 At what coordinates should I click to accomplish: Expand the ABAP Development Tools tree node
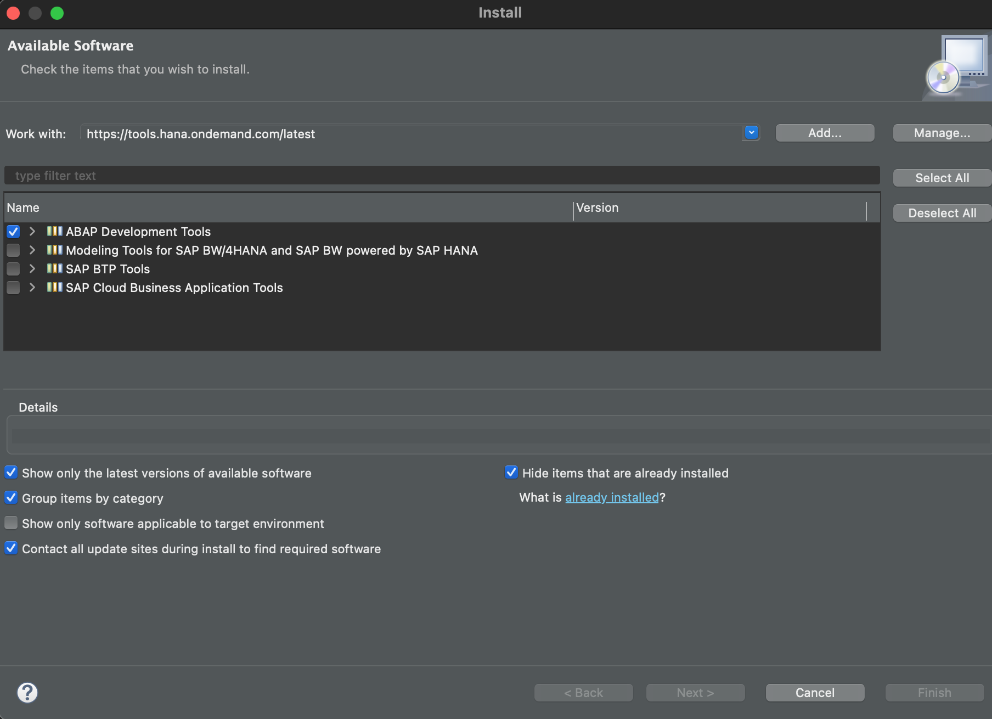tap(32, 231)
